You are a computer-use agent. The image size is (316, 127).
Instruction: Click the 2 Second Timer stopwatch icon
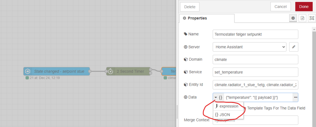coord(110,71)
